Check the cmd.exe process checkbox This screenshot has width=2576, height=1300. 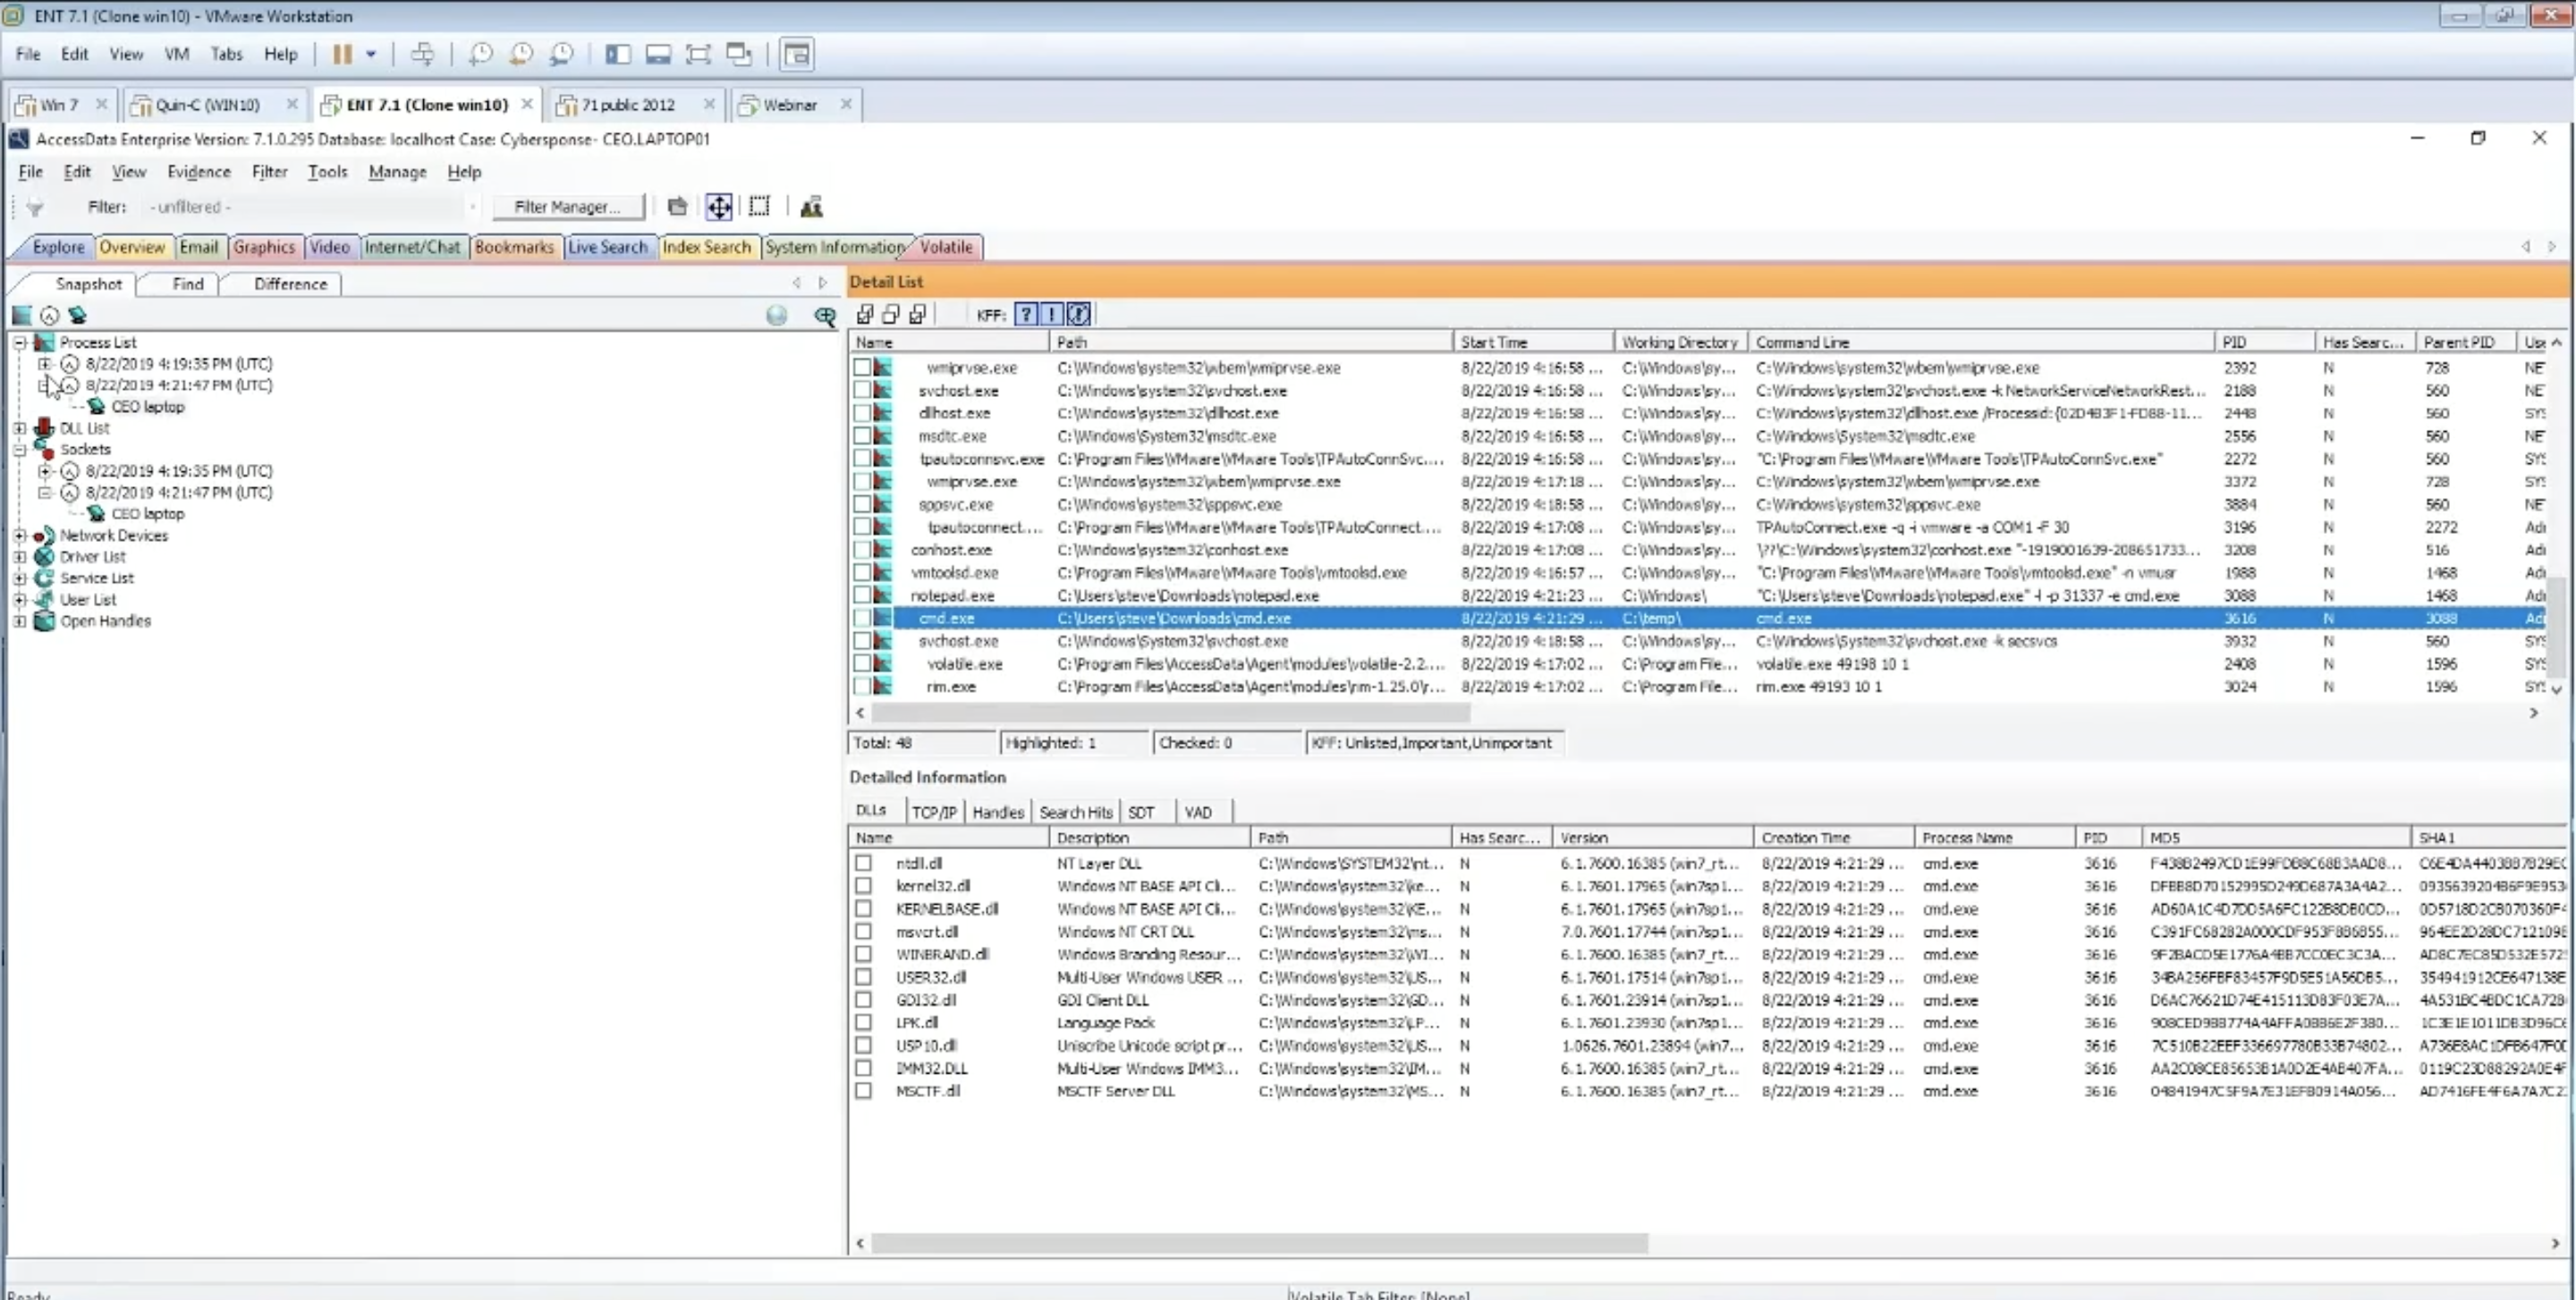click(x=862, y=619)
